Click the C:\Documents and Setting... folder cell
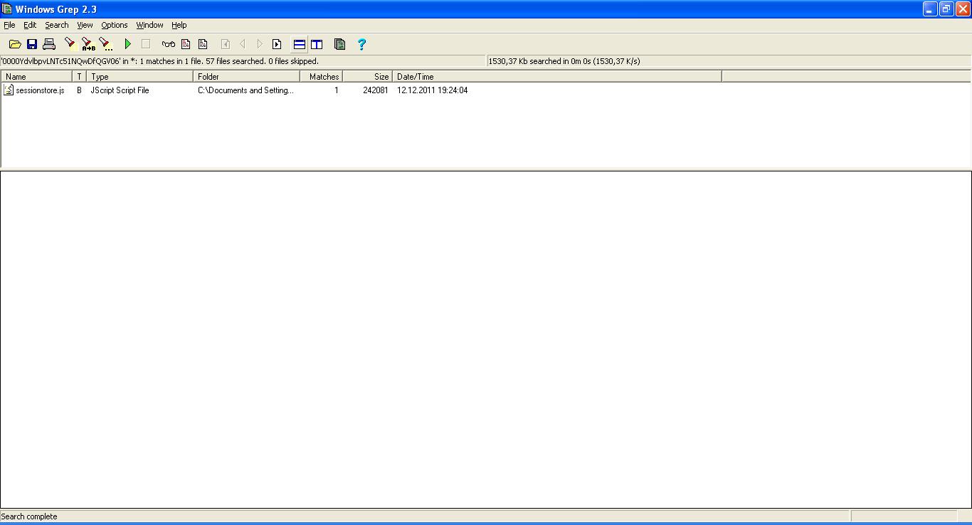972x525 pixels. [245, 90]
